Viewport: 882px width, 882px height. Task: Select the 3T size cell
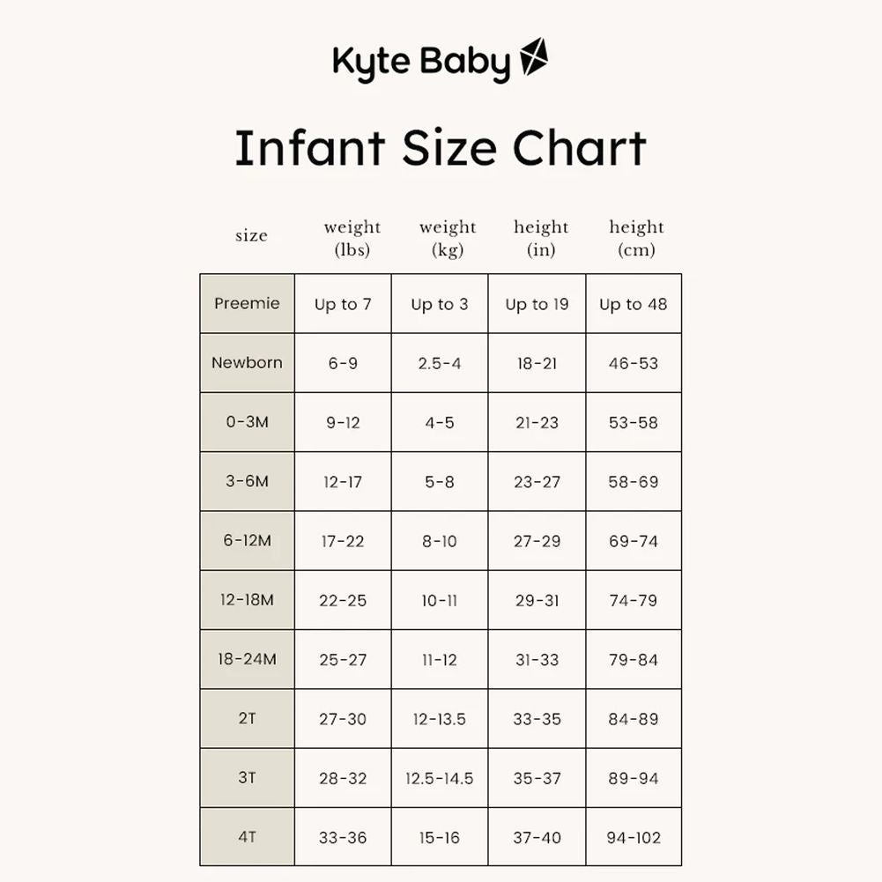247,778
